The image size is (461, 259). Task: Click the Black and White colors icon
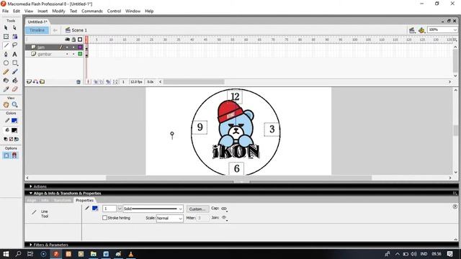click(6, 139)
